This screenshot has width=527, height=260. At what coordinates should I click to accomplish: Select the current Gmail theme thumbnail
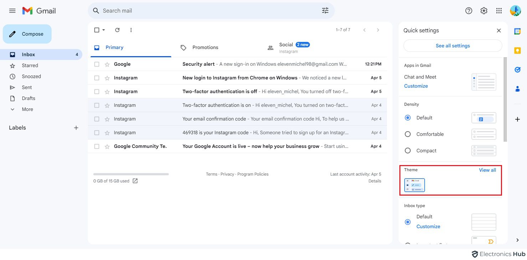[x=414, y=185]
